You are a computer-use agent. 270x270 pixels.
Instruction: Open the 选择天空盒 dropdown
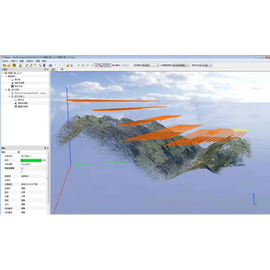[207, 65]
